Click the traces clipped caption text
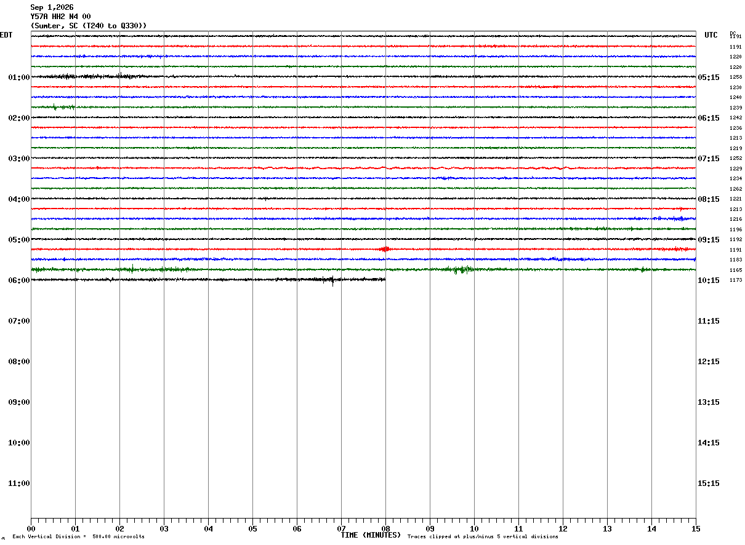745x545 pixels. pos(483,537)
